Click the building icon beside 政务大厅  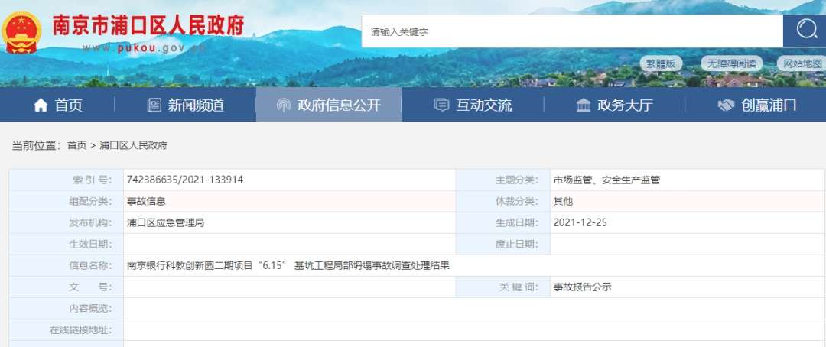point(583,105)
